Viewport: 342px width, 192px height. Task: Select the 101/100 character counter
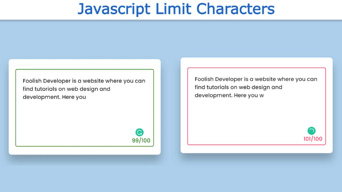click(313, 139)
